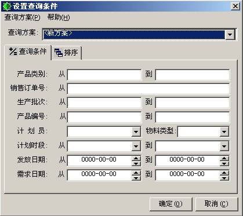Open the 帮助(H) menu
The image size is (243, 216).
(59, 17)
